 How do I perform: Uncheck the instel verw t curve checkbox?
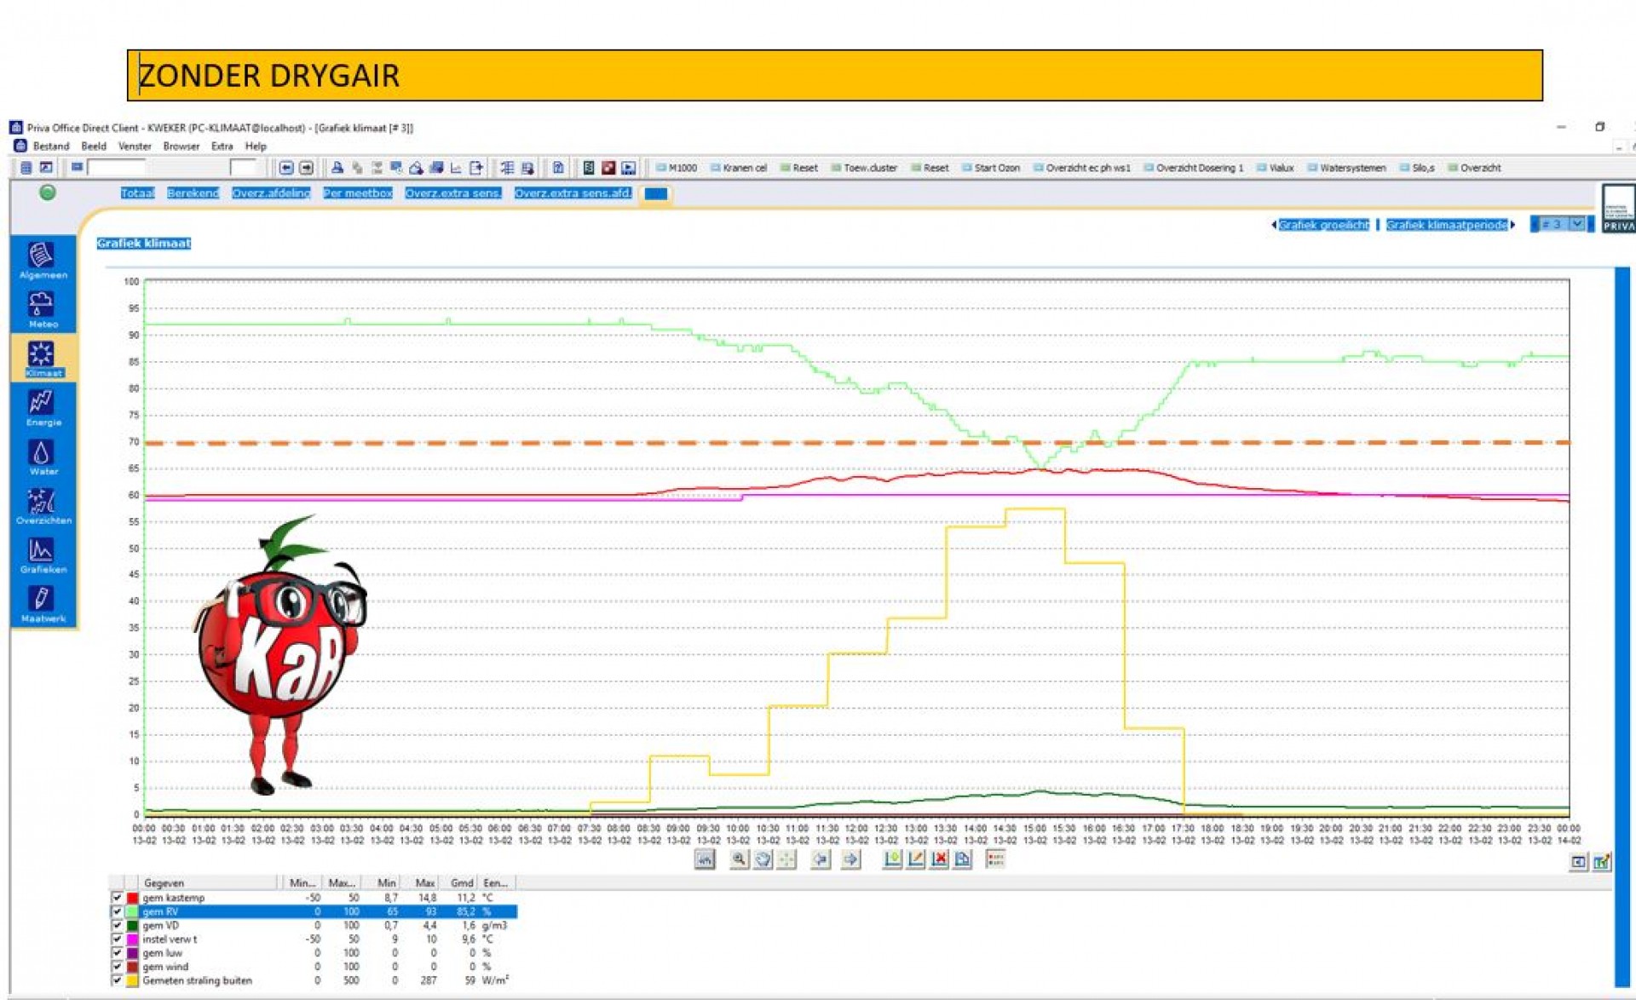pyautogui.click(x=117, y=939)
